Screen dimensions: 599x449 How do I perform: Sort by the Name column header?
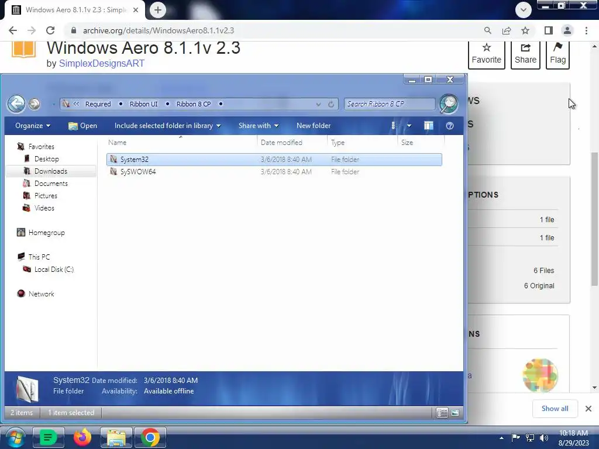[117, 143]
